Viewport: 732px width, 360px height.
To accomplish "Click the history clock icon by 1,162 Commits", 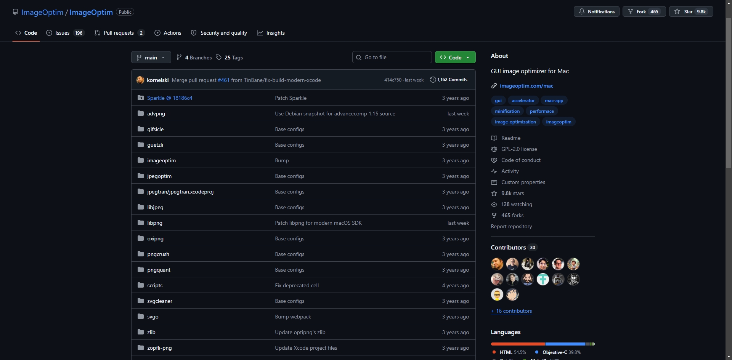I will point(433,80).
